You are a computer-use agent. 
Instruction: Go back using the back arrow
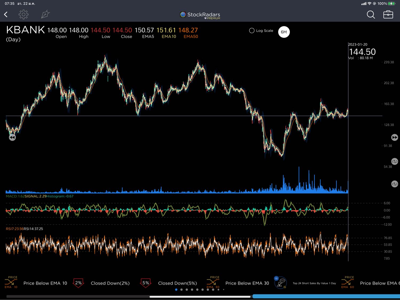point(6,14)
